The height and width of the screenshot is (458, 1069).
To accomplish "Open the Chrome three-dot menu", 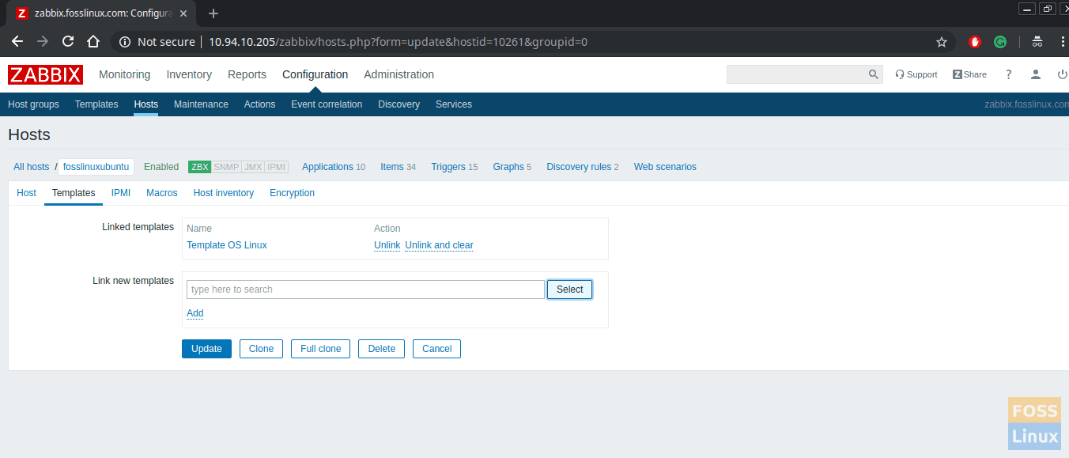I will tap(1062, 42).
